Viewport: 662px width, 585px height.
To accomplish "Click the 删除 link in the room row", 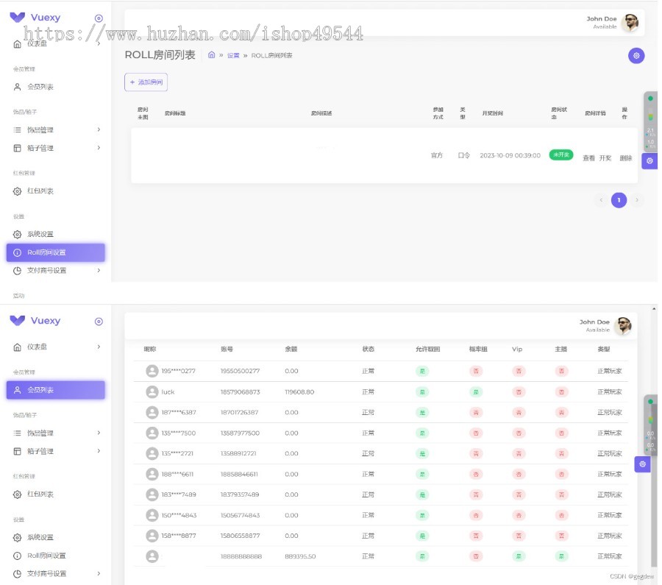I will (x=626, y=158).
